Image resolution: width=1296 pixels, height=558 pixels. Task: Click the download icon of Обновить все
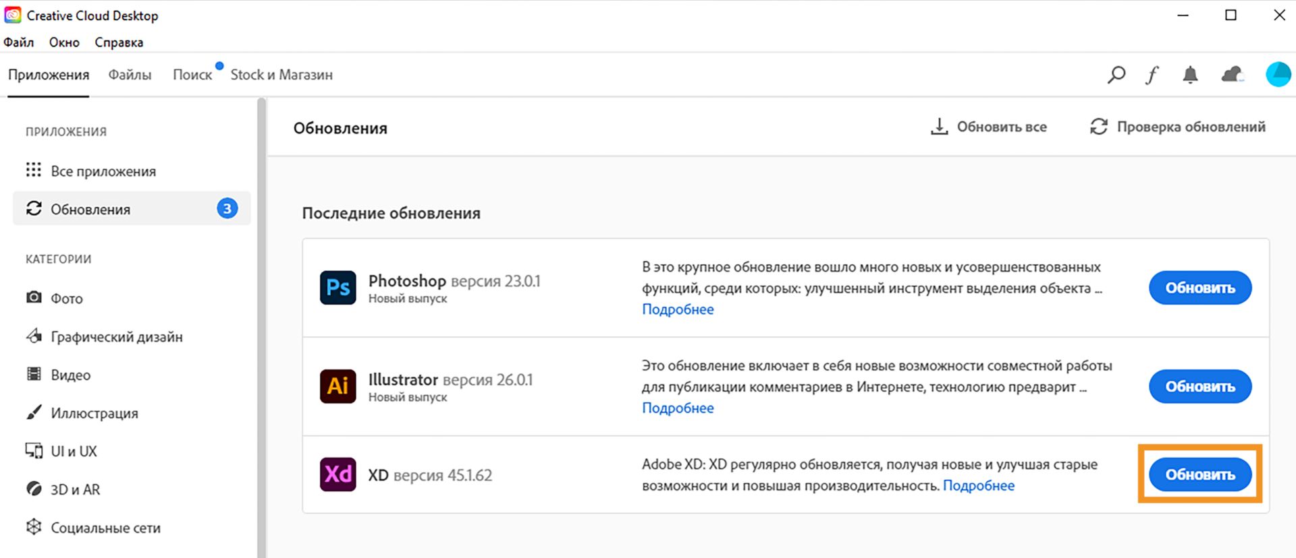[939, 127]
